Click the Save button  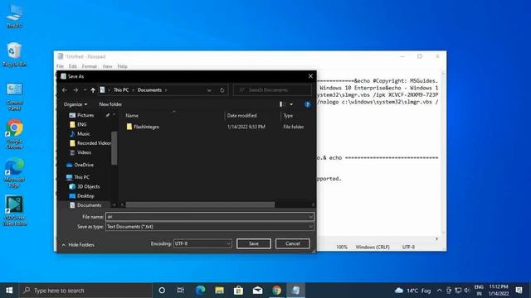click(x=254, y=243)
